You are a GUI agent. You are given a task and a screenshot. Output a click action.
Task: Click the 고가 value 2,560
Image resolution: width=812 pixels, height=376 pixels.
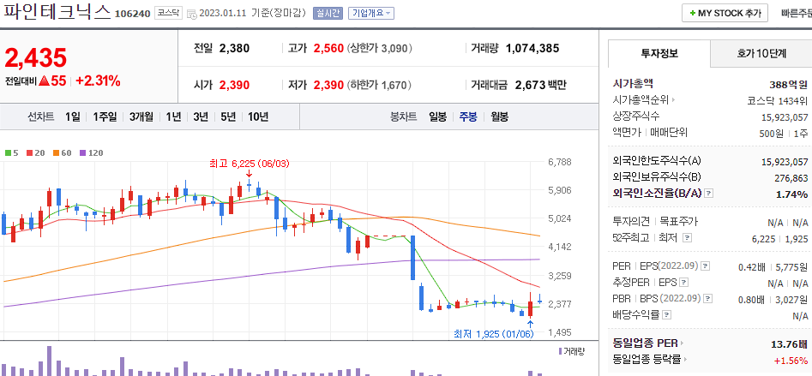[x=328, y=49]
